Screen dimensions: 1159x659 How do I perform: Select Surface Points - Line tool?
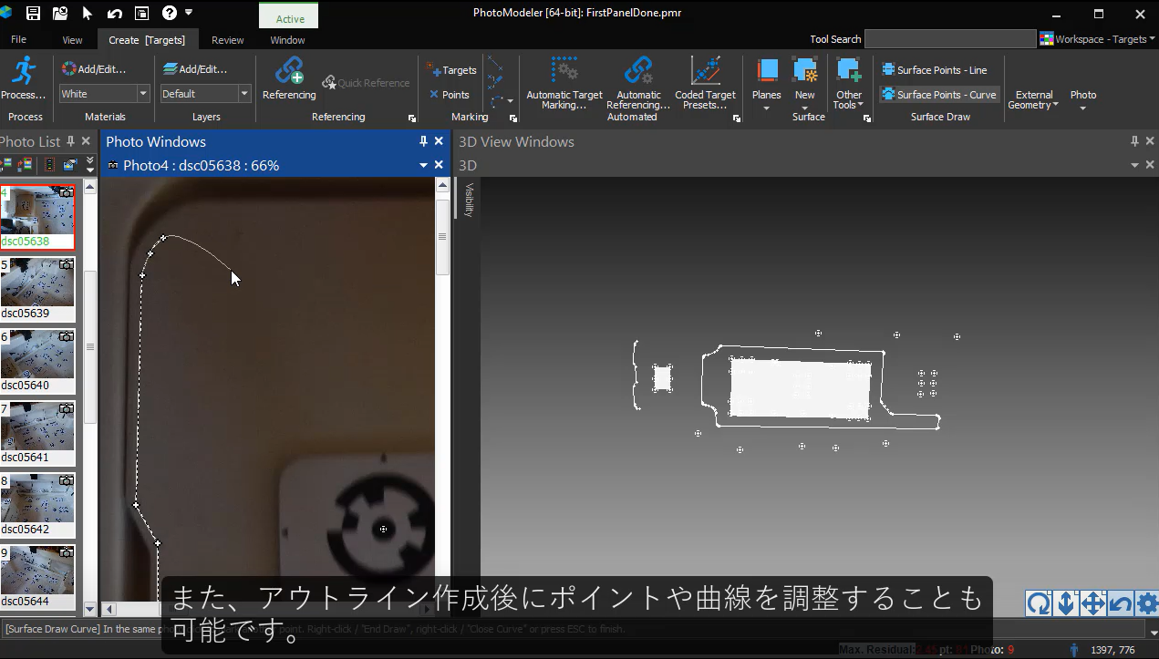(935, 70)
